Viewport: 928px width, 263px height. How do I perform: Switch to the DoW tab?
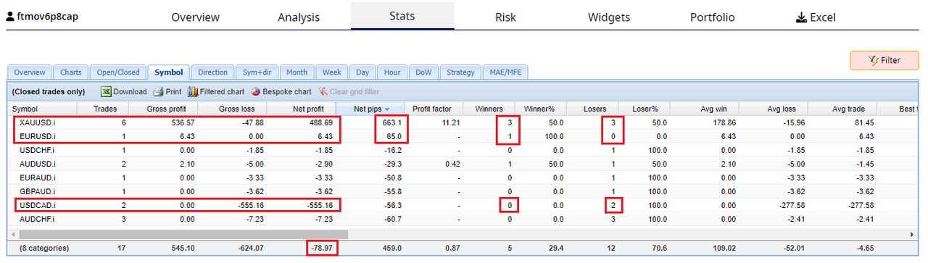tap(423, 72)
